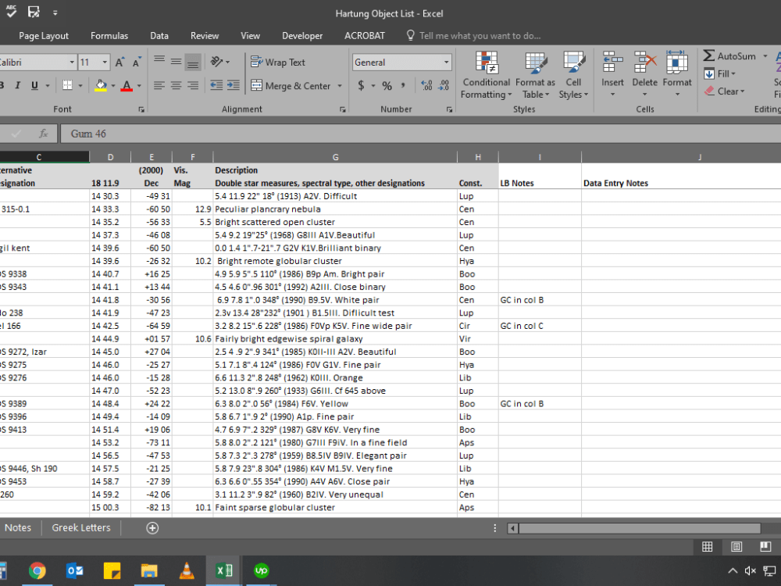Switch to the Data ribbon tab
This screenshot has height=586, width=781.
point(159,36)
